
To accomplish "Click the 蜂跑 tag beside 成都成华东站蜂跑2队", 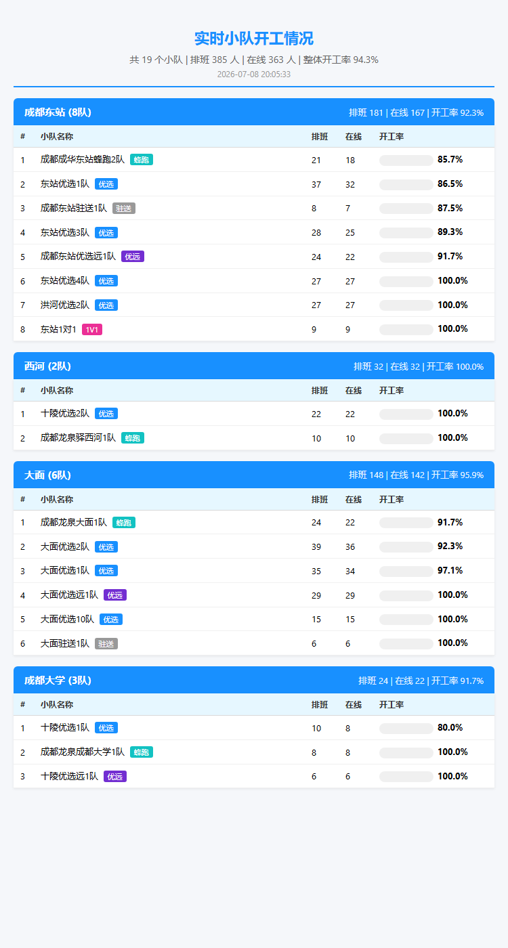I will (x=142, y=160).
